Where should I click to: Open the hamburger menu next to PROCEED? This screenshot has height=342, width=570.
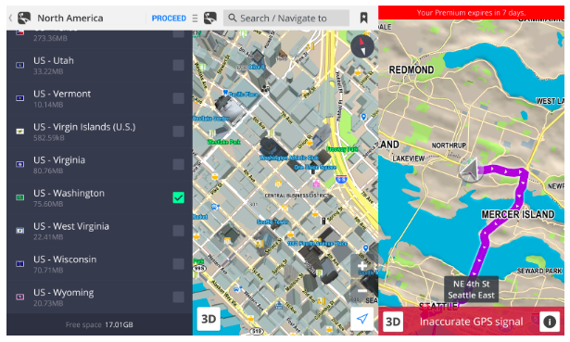196,19
